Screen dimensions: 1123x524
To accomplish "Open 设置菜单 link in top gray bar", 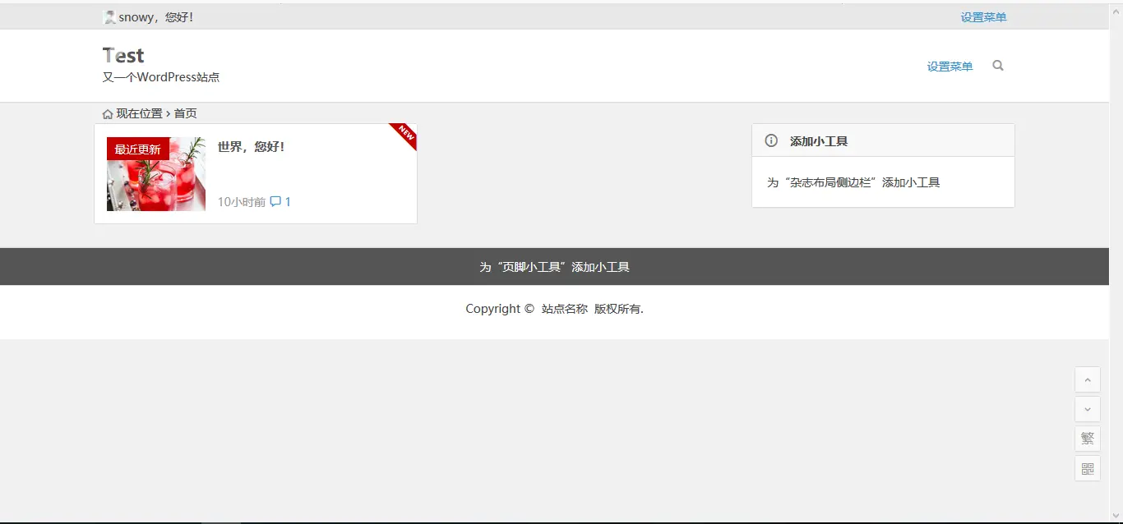I will click(x=983, y=17).
